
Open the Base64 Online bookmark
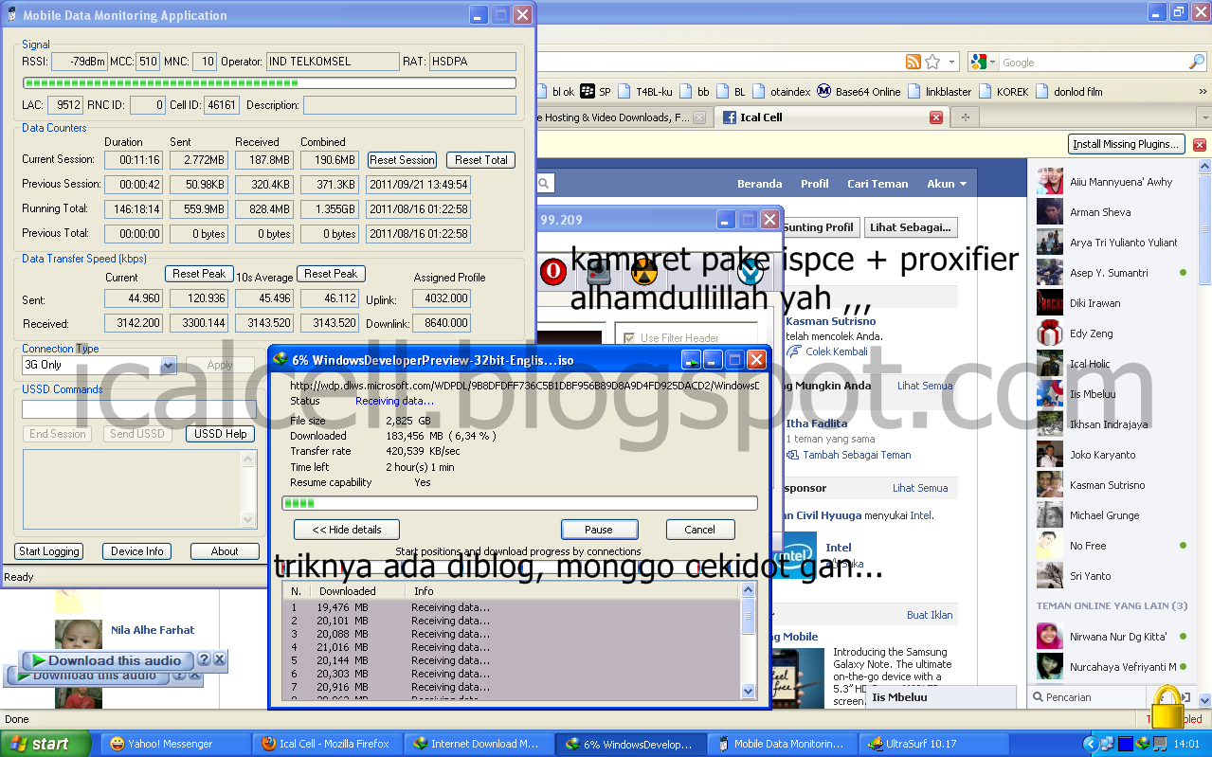coord(859,92)
